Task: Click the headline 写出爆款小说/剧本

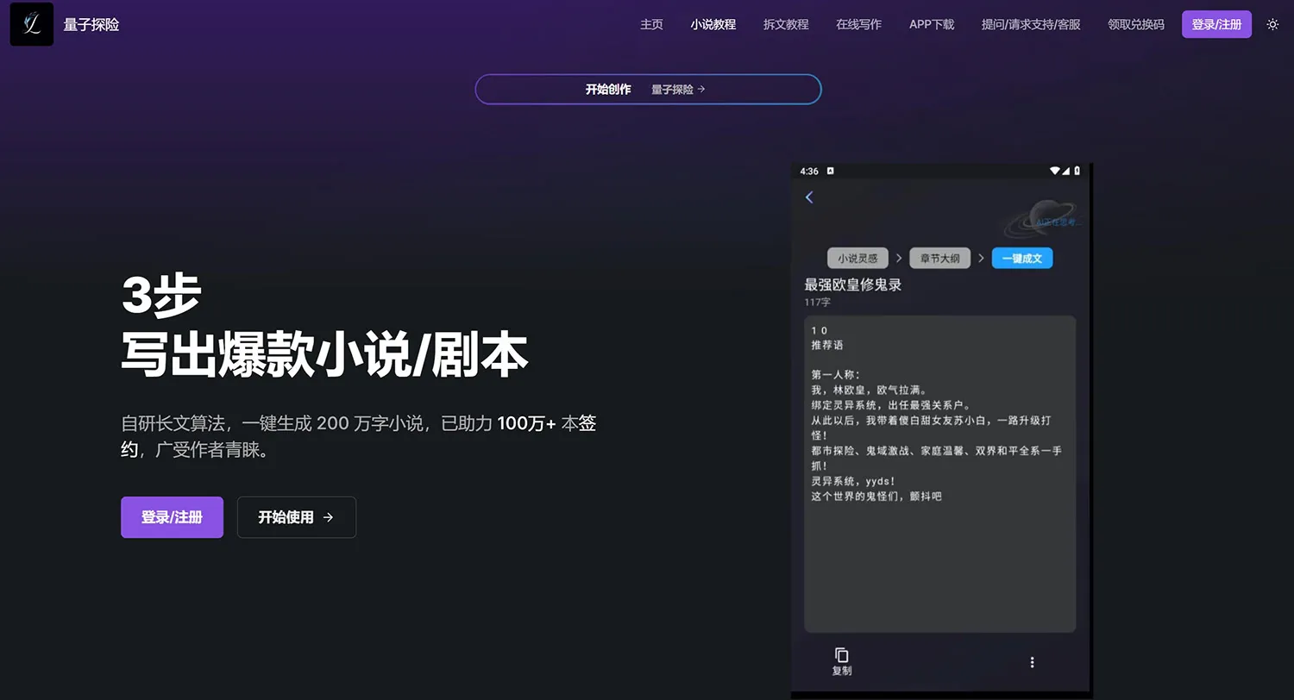Action: pos(324,353)
